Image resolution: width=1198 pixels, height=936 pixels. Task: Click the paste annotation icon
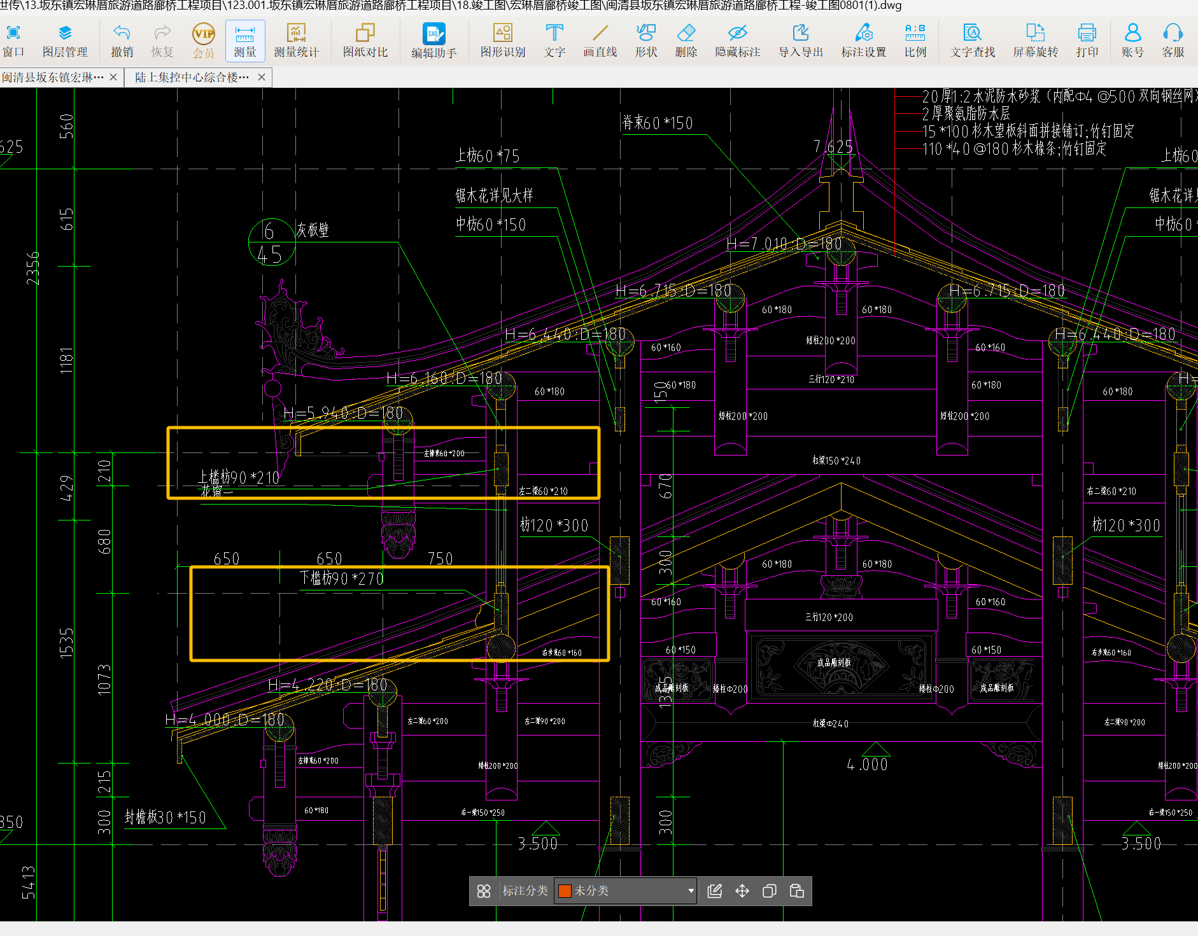(797, 891)
